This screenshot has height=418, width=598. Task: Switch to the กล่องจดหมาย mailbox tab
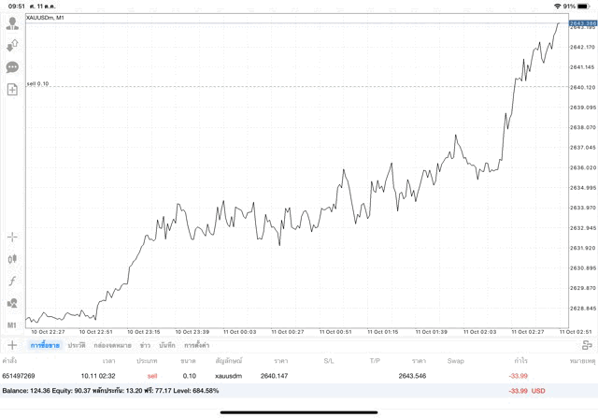pos(112,345)
